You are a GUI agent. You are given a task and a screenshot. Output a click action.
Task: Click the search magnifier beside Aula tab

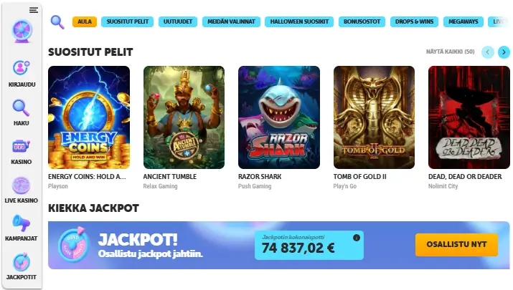click(x=57, y=22)
